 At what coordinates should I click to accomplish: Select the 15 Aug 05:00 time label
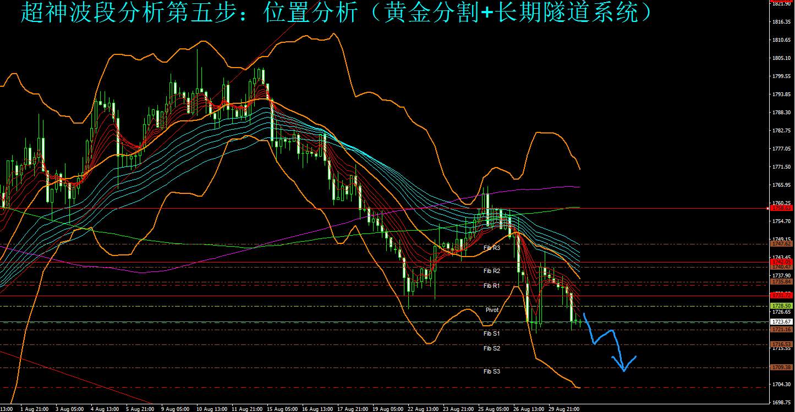pyautogui.click(x=283, y=409)
